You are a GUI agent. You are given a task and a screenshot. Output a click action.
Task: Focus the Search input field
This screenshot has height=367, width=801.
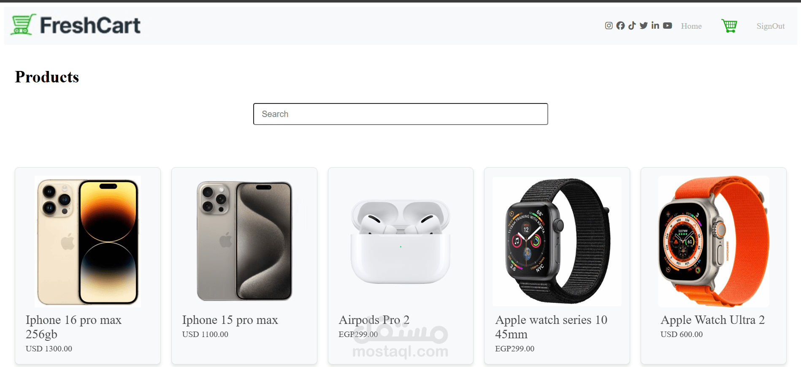pos(400,114)
